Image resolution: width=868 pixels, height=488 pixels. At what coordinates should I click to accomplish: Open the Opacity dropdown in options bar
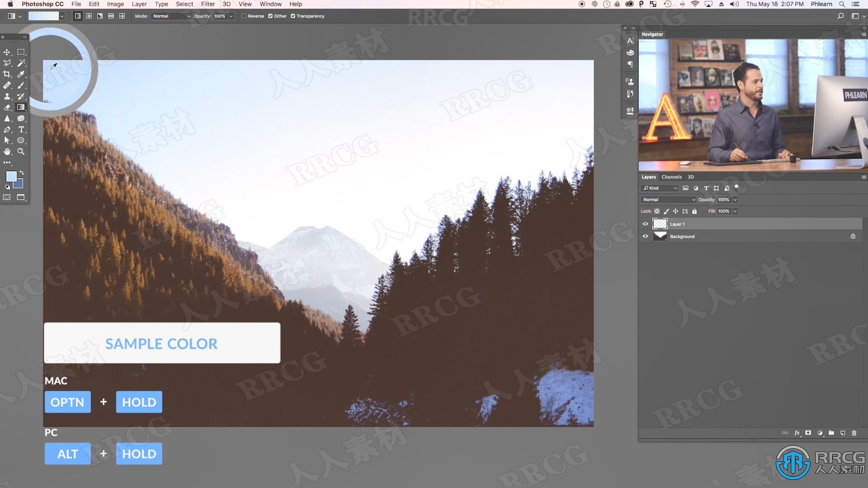click(x=231, y=16)
